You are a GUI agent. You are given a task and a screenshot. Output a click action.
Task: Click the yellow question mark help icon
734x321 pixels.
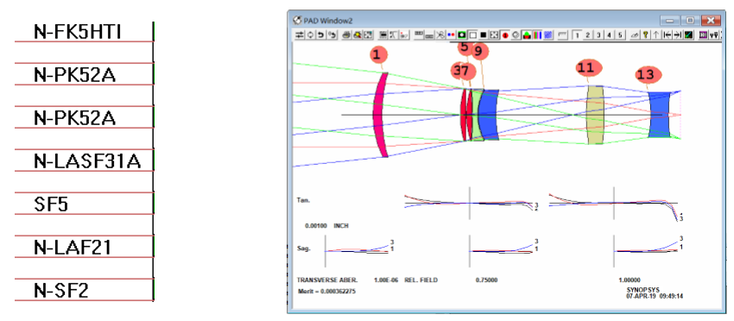click(645, 35)
